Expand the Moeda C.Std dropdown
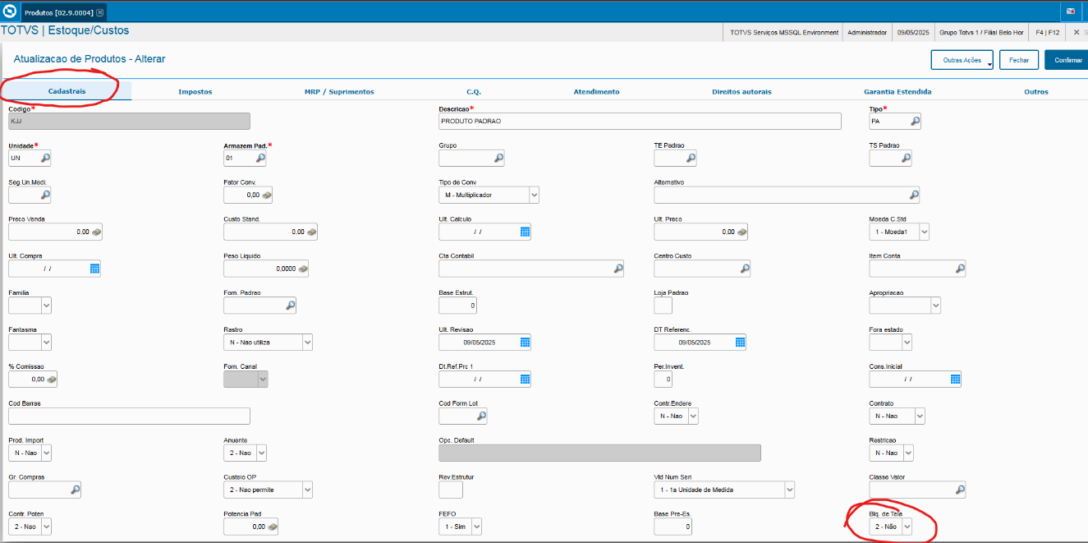1088x543 pixels. 924,232
